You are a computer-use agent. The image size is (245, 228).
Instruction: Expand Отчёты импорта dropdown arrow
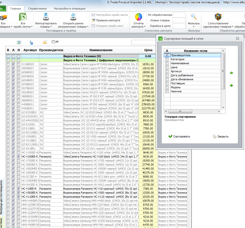(x=145, y=27)
